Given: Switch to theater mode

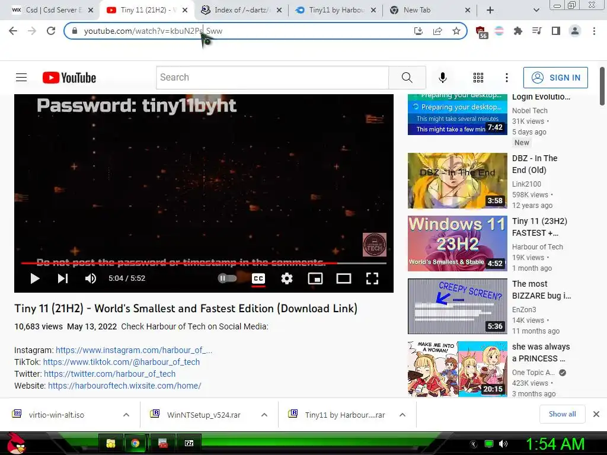Looking at the screenshot, I should [x=343, y=278].
